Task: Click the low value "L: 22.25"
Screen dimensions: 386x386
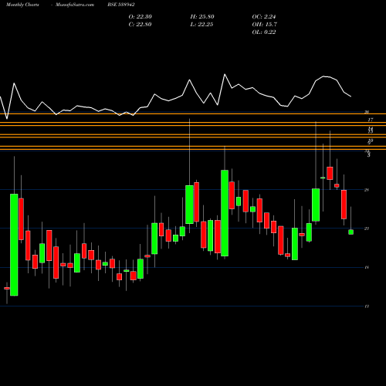Action: (x=201, y=25)
